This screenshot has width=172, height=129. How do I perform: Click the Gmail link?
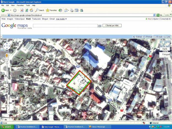52,19
